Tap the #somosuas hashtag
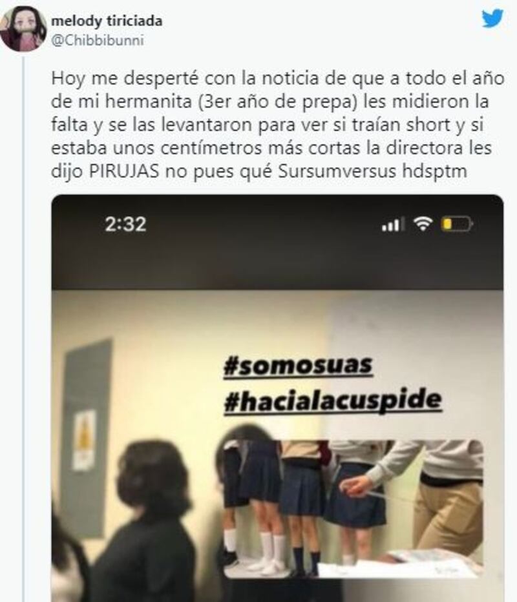Screen dimensions: 517x602 298,365
